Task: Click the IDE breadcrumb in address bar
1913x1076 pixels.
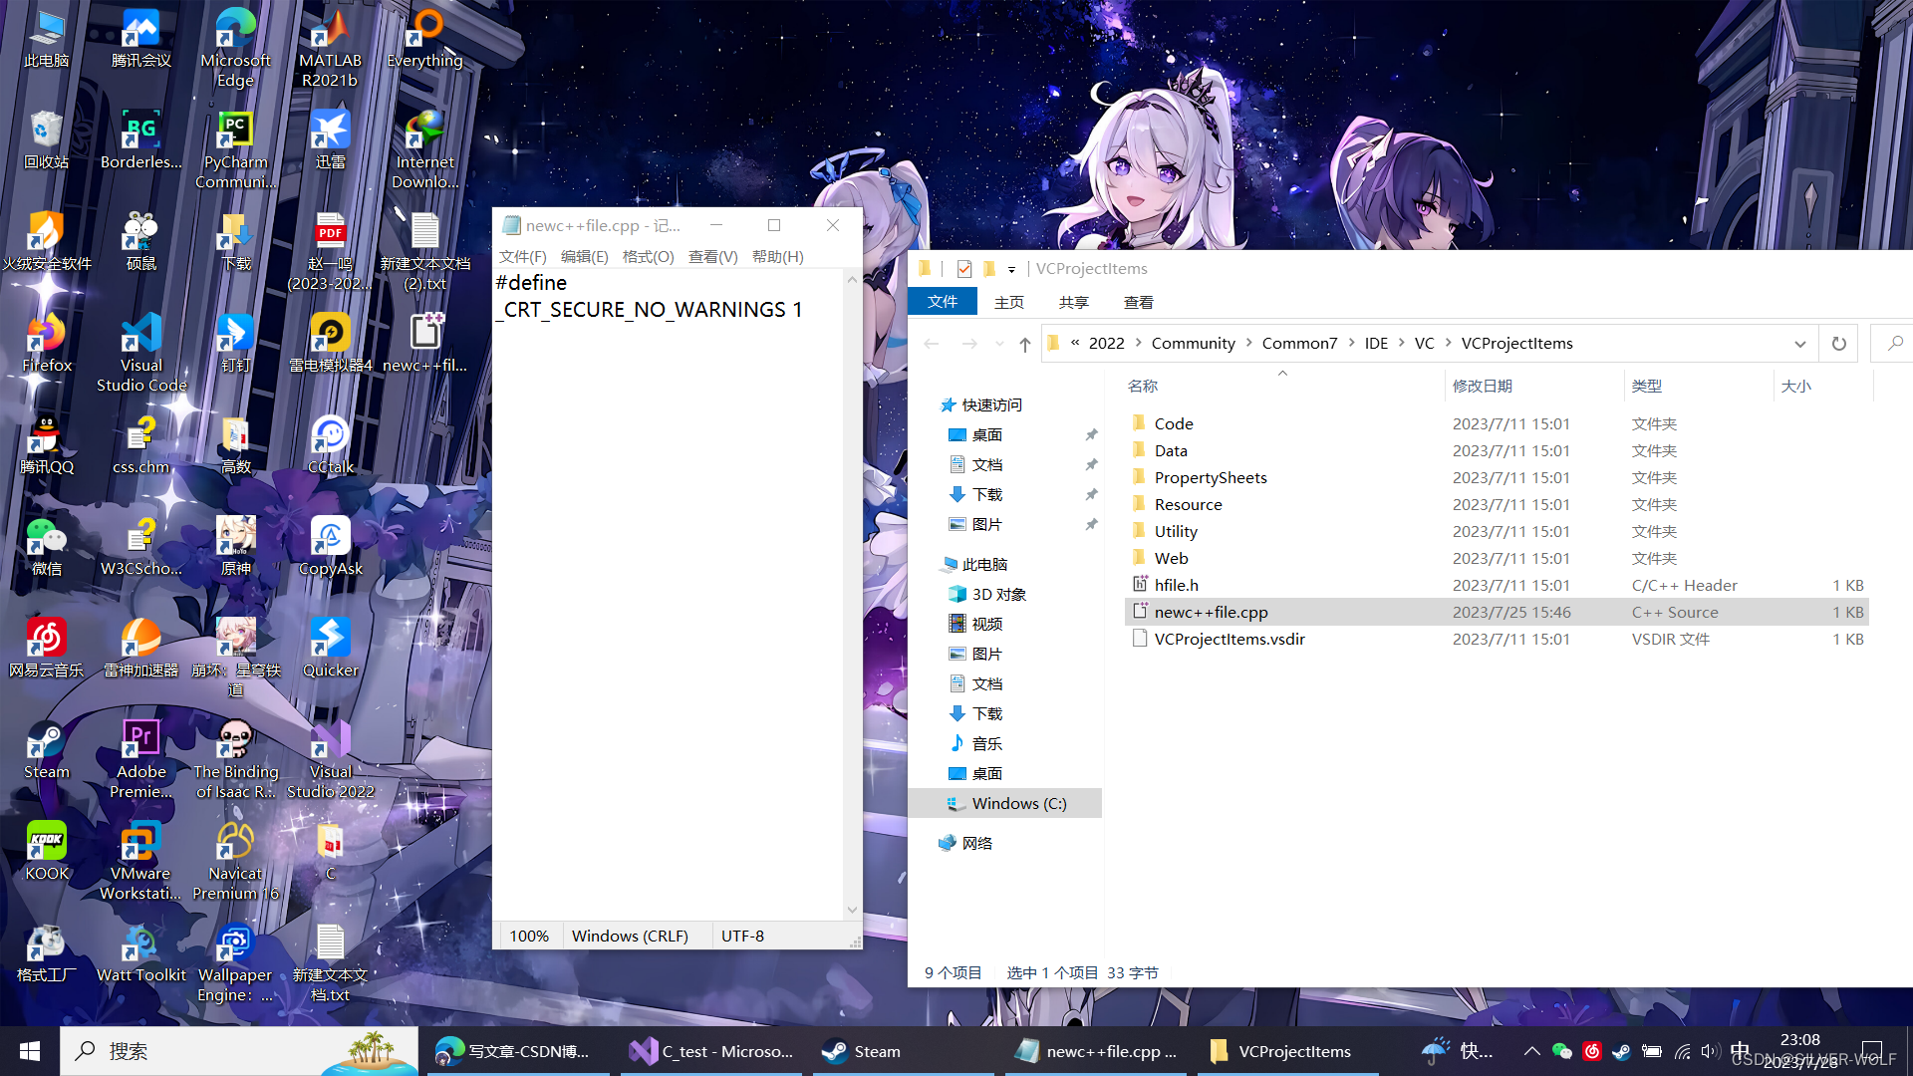Action: [x=1376, y=343]
